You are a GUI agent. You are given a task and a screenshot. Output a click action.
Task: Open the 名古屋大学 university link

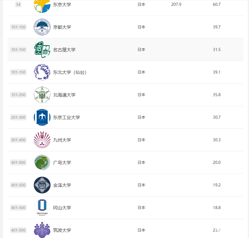(64, 50)
